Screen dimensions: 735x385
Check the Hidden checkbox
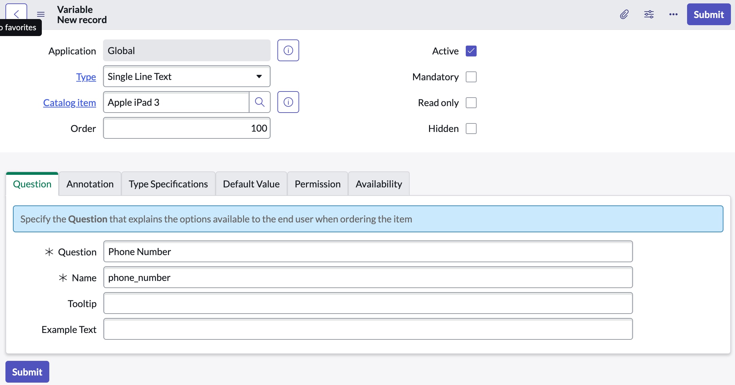click(471, 129)
